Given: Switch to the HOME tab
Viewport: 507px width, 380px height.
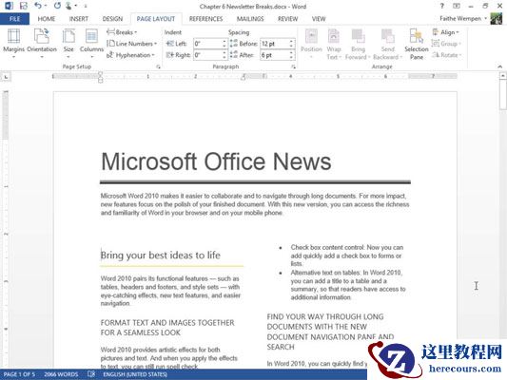Looking at the screenshot, I should (47, 19).
